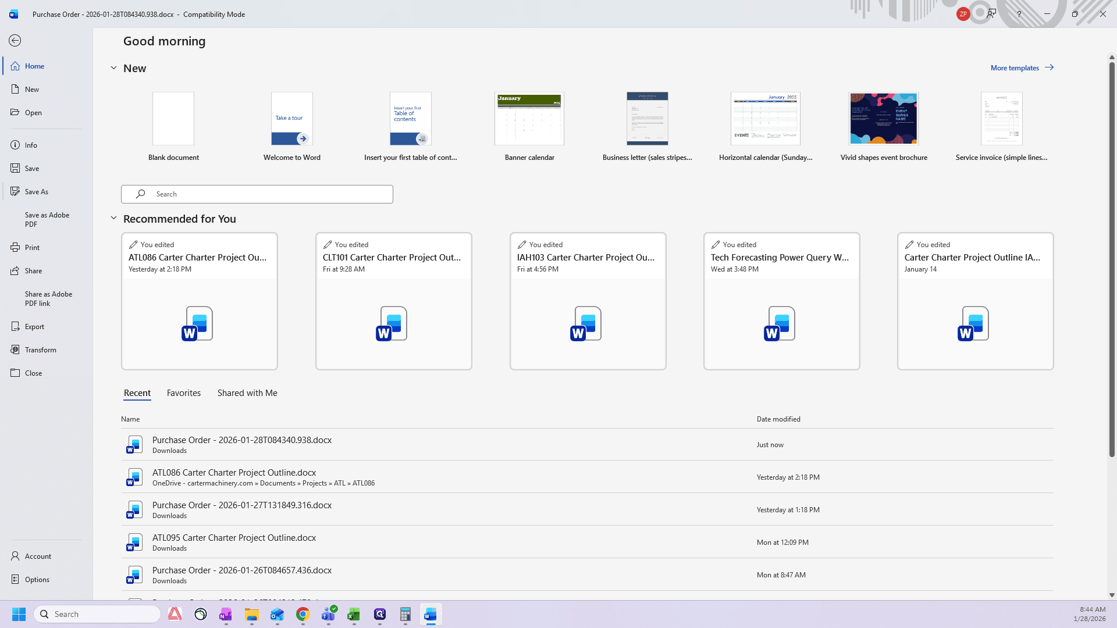Choose Vivid shapes event brochure template
The width and height of the screenshot is (1117, 628).
884,127
